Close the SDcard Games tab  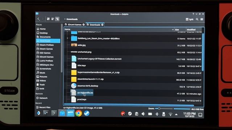pos(84,25)
